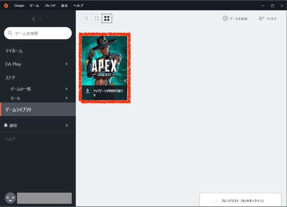Click the ゲームを検索 search field
Image resolution: width=287 pixels, height=207 pixels.
(38, 33)
